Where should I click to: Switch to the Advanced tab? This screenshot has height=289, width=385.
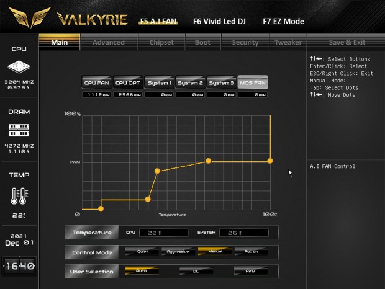(x=109, y=42)
